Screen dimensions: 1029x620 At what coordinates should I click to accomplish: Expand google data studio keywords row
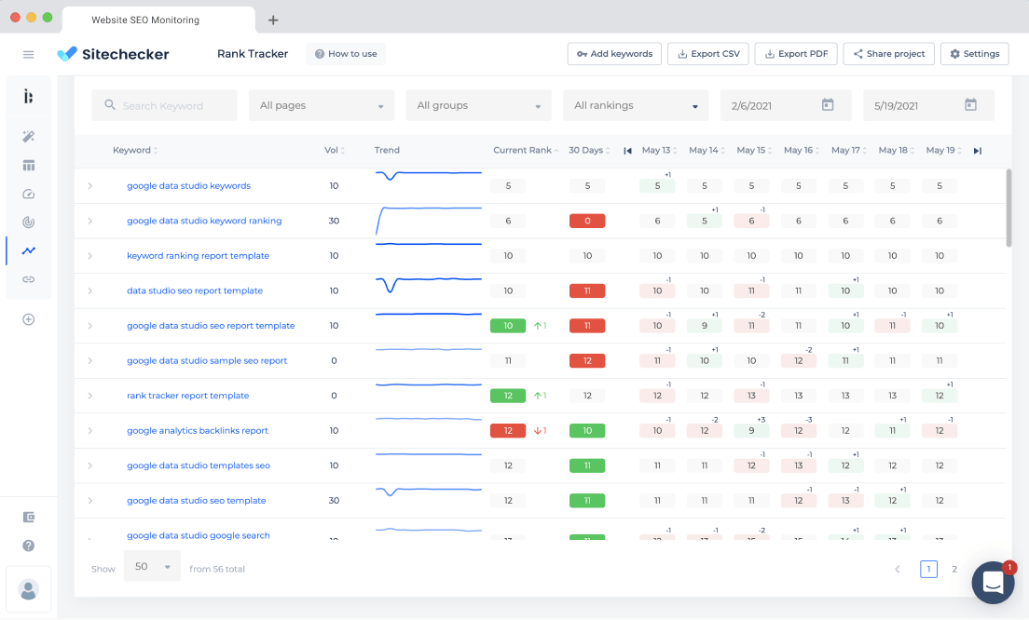[89, 186]
